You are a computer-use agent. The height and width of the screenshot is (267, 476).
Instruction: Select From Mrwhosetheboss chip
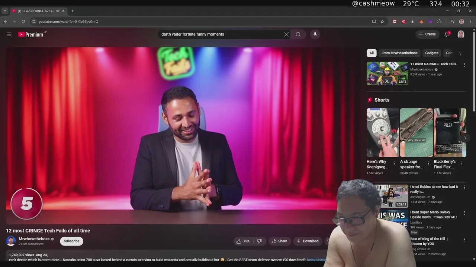(x=399, y=53)
